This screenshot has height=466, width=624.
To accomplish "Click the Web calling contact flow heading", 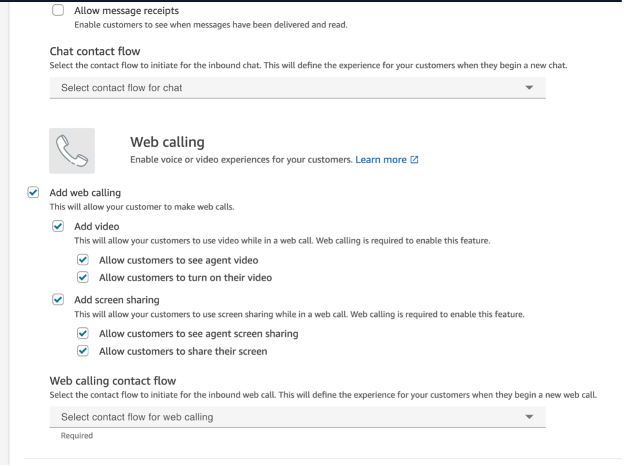I will coord(113,381).
